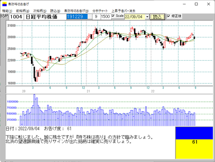Click the 750000 volume axis label
This screenshot has width=215, height=162.
tap(12, 108)
